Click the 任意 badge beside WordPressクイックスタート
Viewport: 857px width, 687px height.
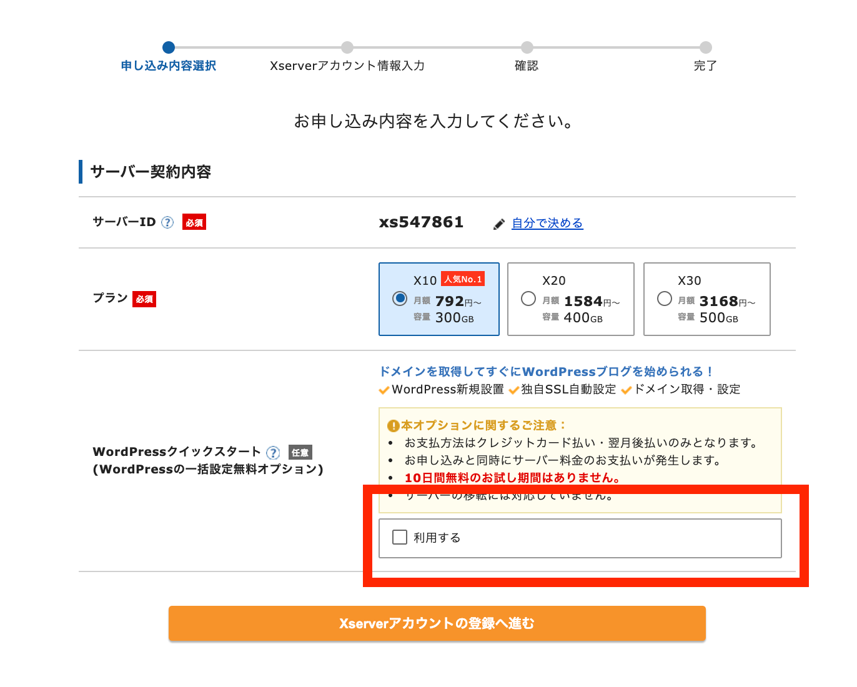[x=300, y=453]
